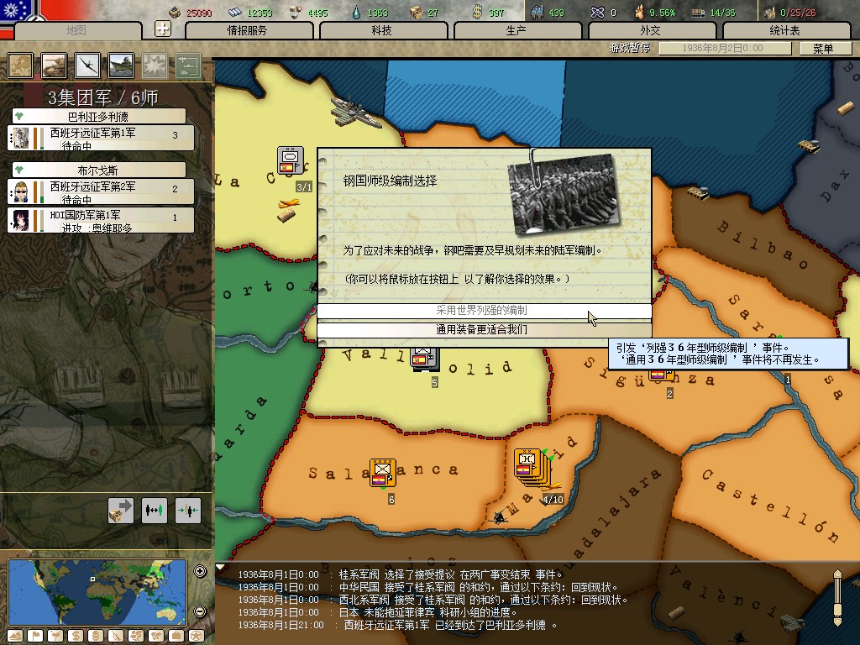Click the reorganize units double-arrow icon
The height and width of the screenshot is (645, 860).
(155, 510)
